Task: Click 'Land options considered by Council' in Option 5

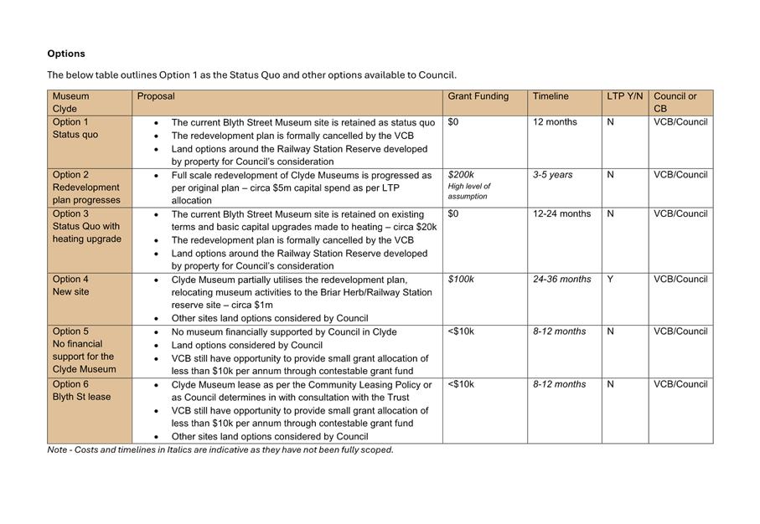Action: 246,346
